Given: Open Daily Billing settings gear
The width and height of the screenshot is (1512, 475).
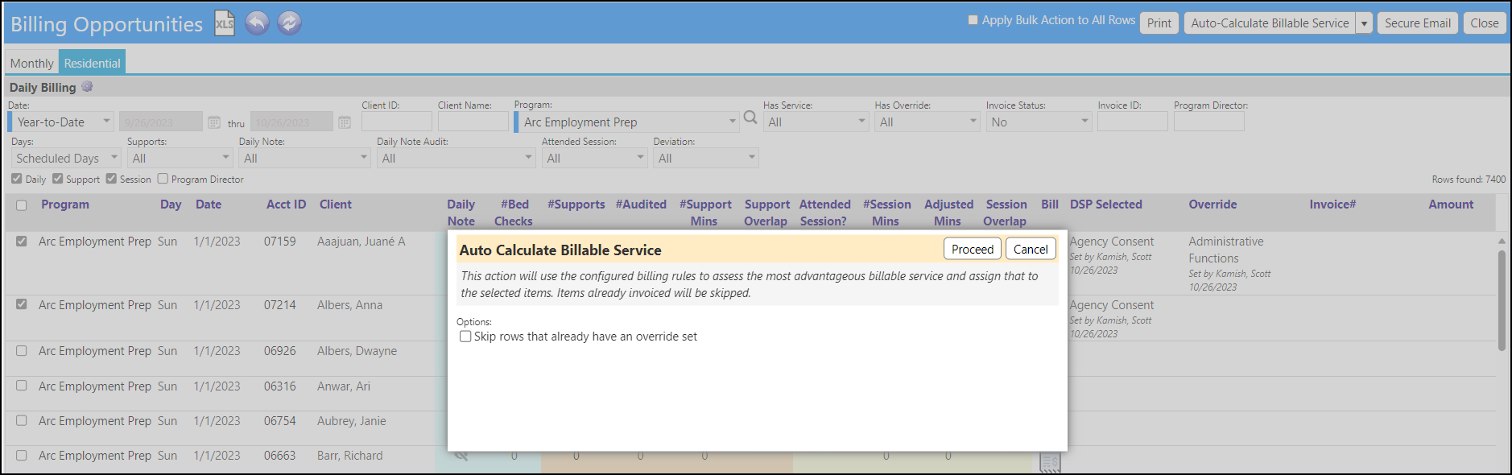Looking at the screenshot, I should point(87,87).
